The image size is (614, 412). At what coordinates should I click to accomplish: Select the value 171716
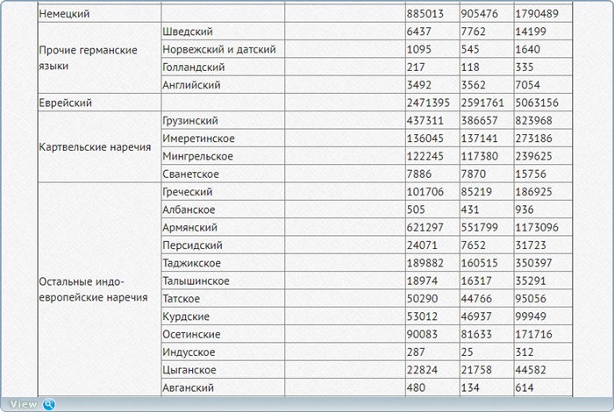click(x=533, y=335)
